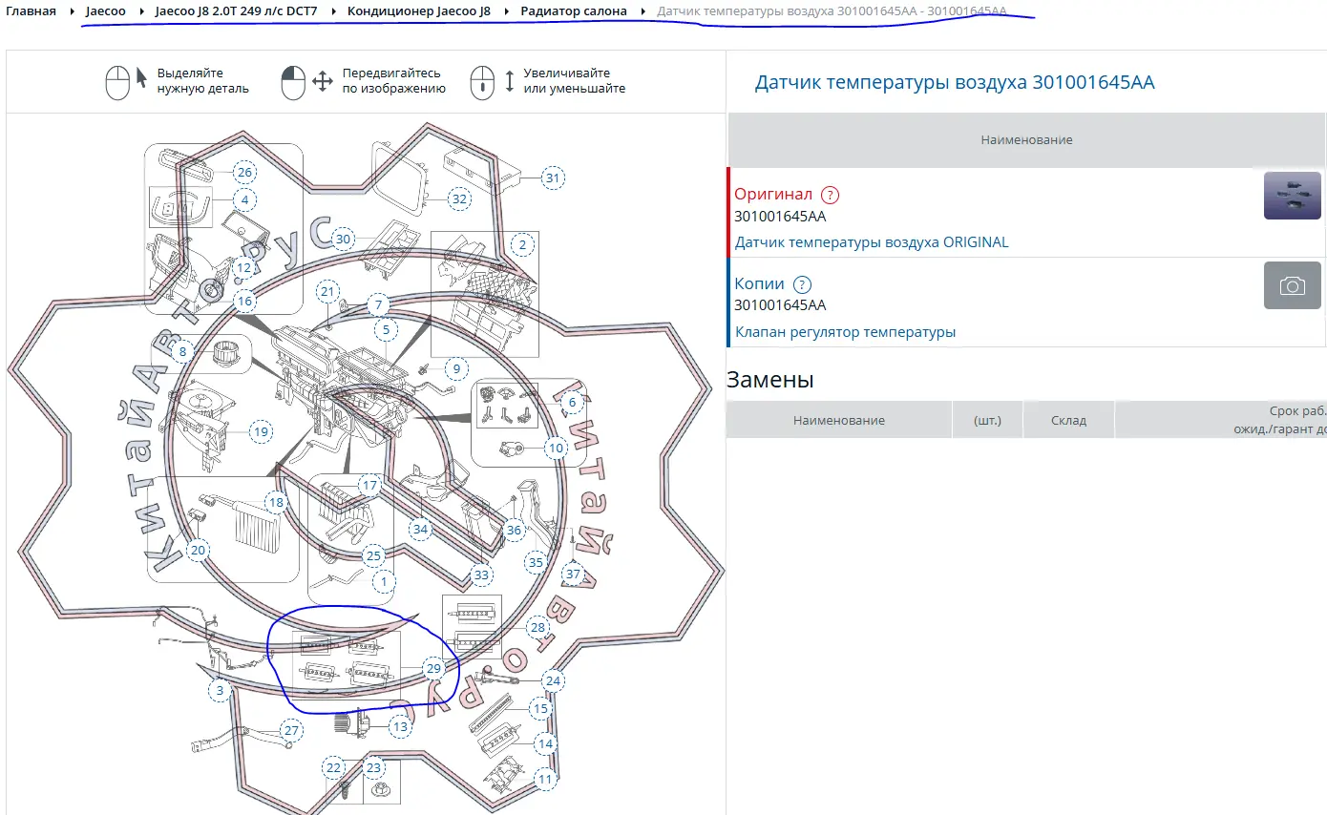
Task: Select part number 23 on the diagram
Action: tap(373, 767)
